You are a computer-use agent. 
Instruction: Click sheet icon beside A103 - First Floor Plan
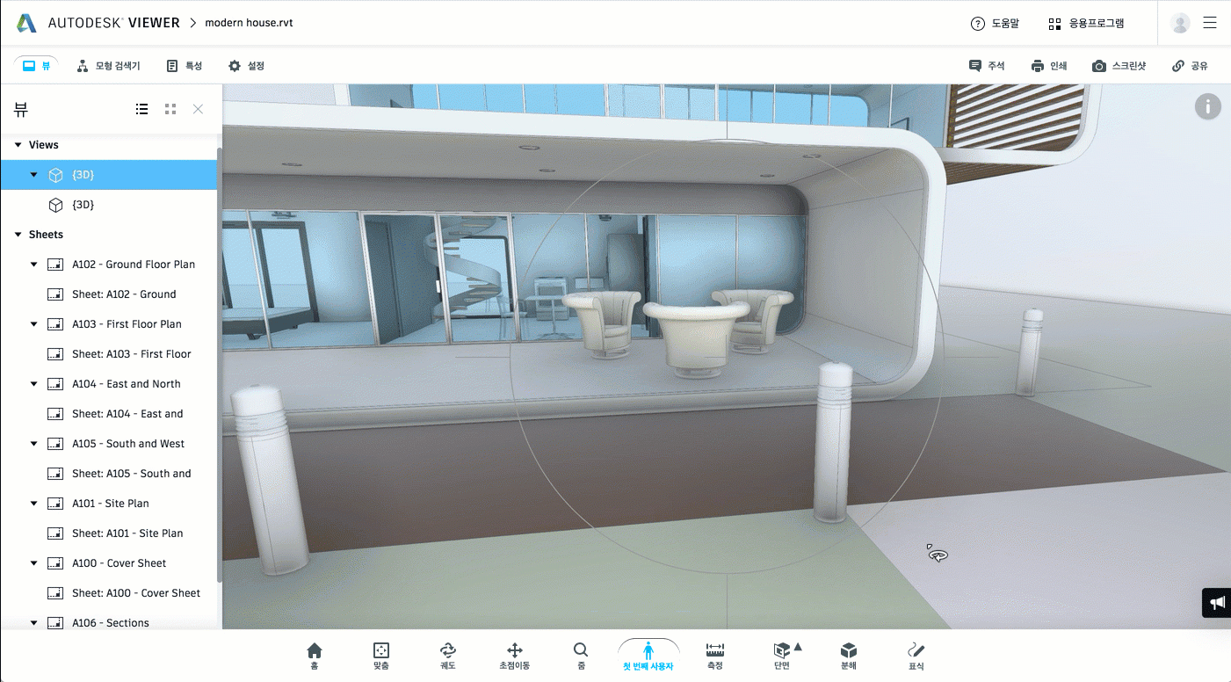(55, 324)
